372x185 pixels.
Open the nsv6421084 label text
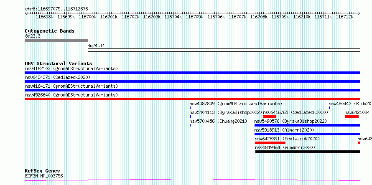click(357, 112)
